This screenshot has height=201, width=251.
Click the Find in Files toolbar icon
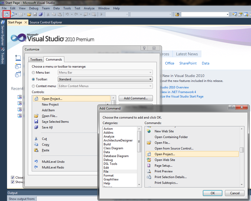[177, 14]
